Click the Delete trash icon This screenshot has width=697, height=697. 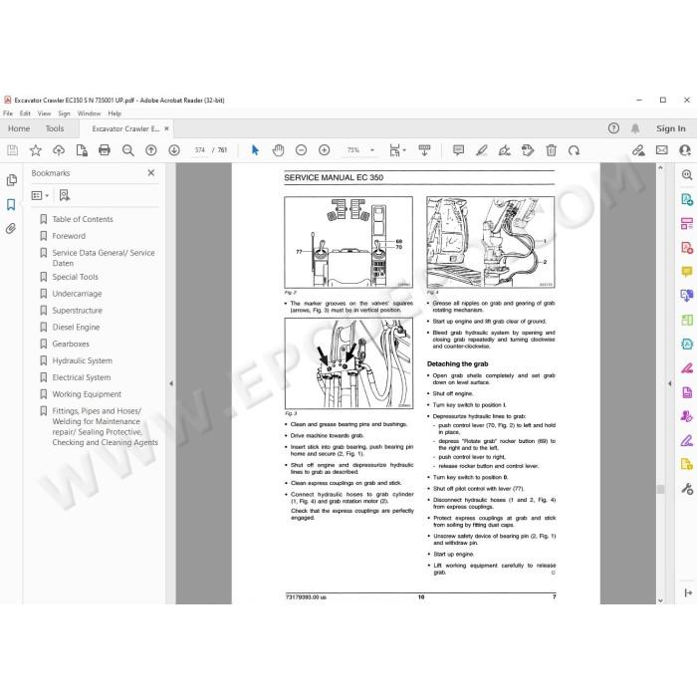[x=552, y=150]
